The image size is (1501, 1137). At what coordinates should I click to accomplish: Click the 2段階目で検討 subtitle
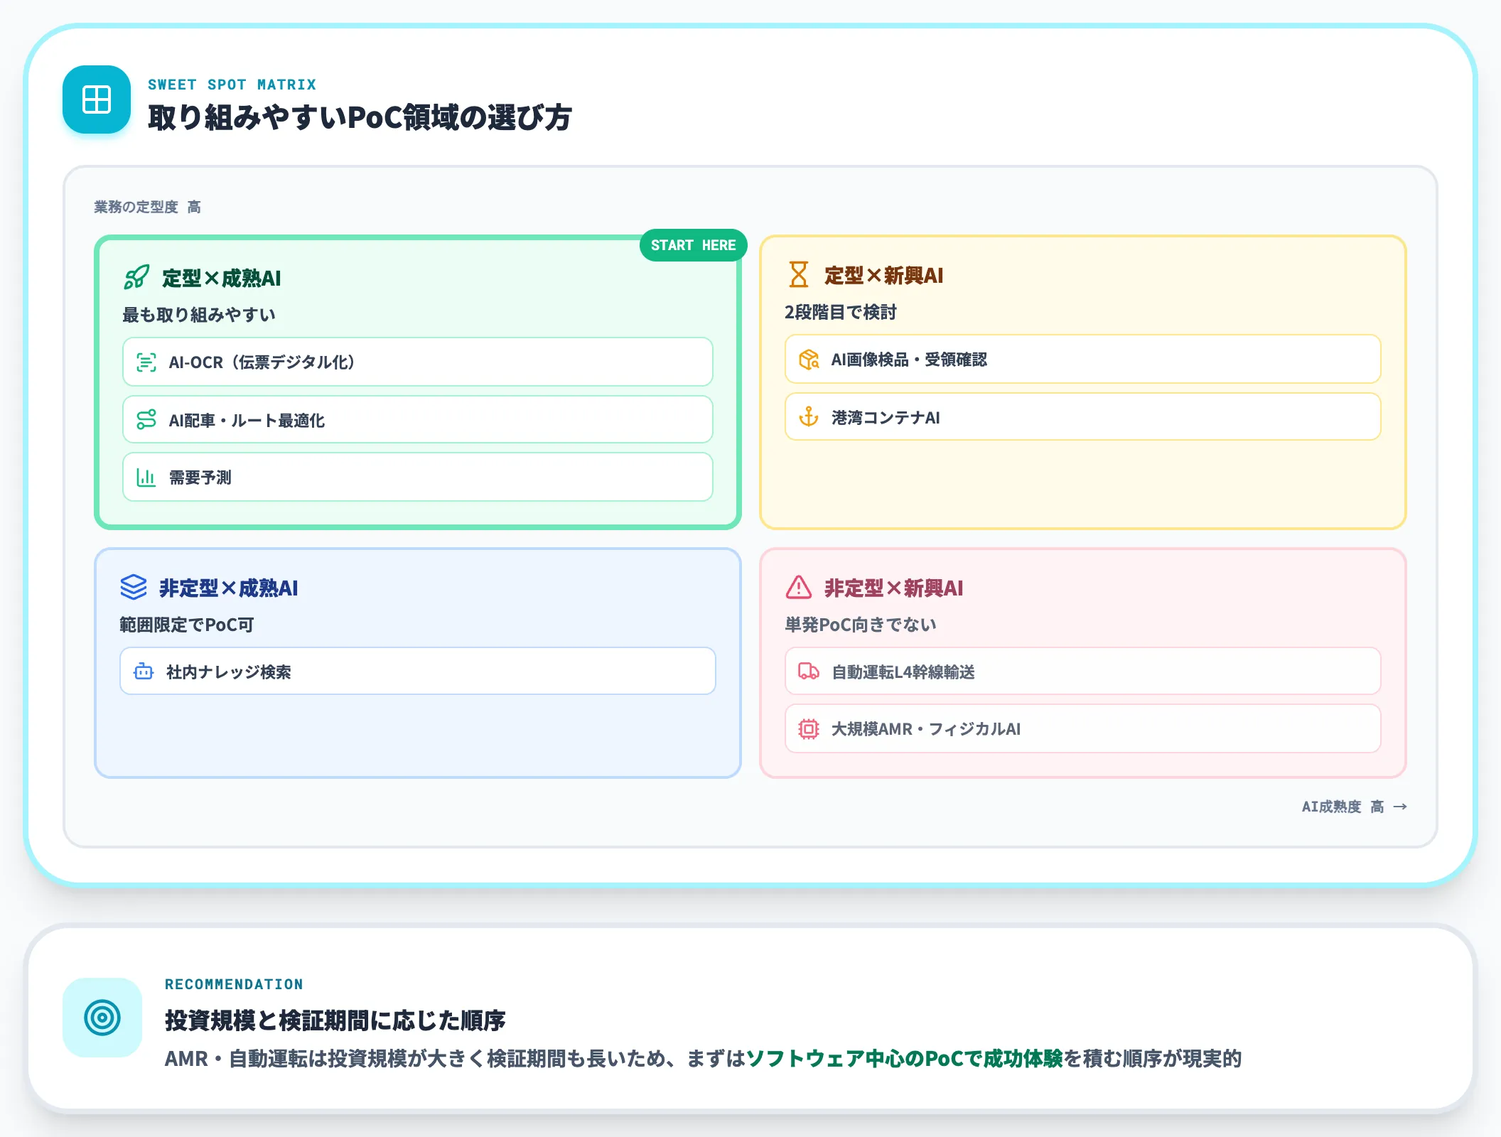[841, 312]
